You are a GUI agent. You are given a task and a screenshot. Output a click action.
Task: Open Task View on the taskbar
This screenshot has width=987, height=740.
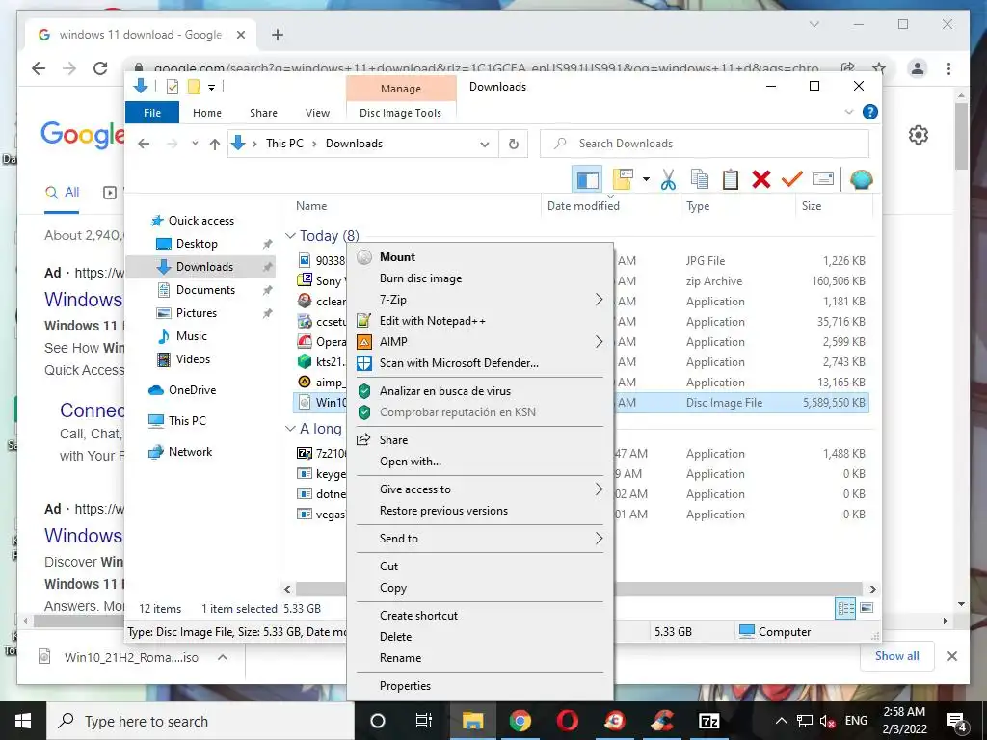tap(424, 721)
